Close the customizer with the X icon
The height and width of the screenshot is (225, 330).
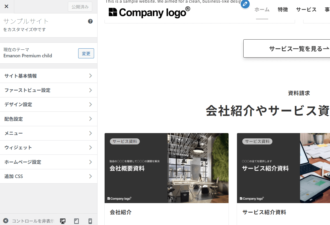pyautogui.click(x=7, y=7)
